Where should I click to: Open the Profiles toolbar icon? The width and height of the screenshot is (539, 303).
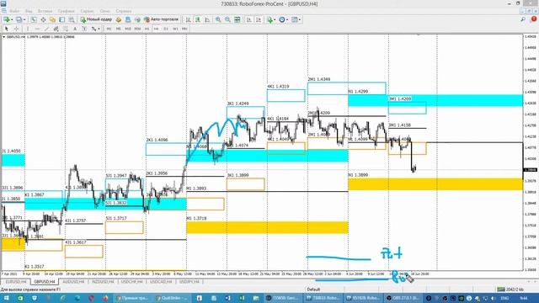click(19, 19)
